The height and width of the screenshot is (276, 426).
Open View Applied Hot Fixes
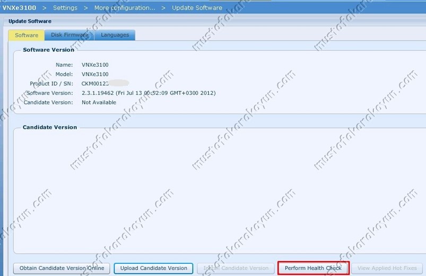[387, 268]
